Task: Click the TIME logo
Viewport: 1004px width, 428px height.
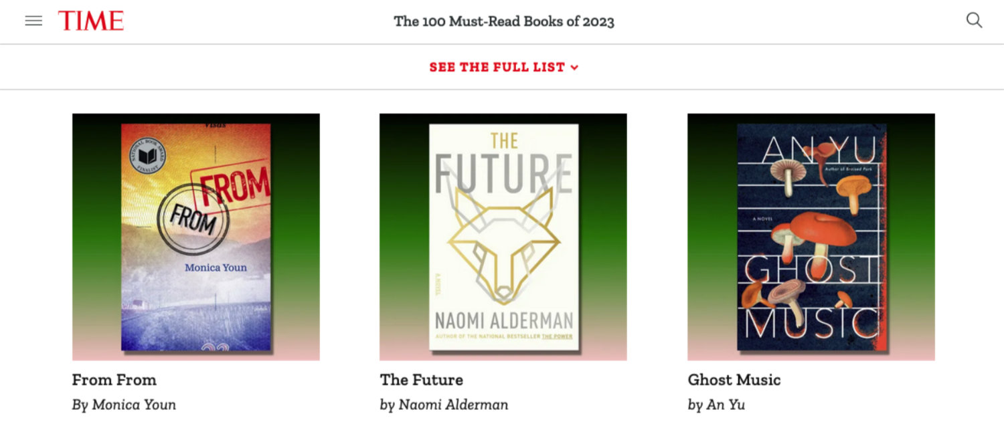Action: pos(91,21)
